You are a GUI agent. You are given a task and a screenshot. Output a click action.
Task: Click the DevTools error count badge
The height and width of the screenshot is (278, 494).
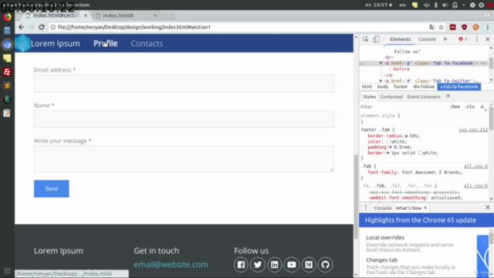tap(463, 39)
